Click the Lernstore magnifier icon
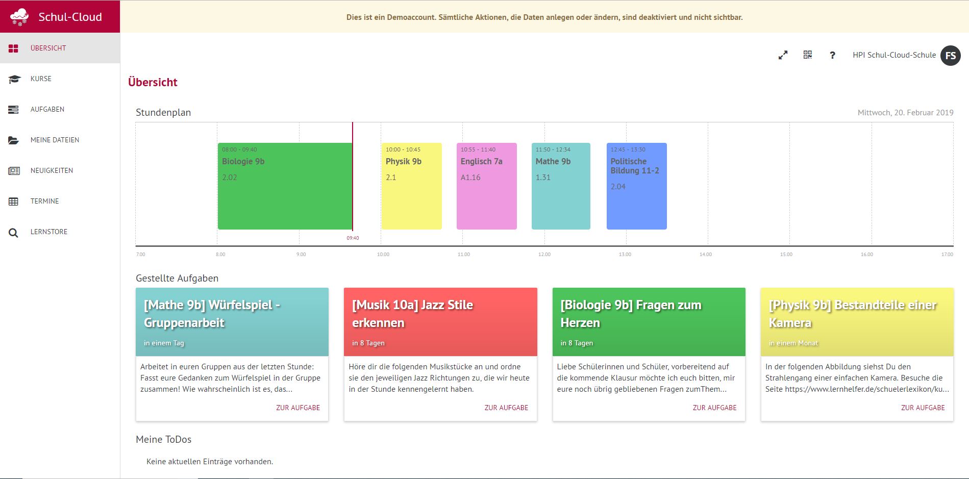Image resolution: width=969 pixels, height=479 pixels. 14,233
